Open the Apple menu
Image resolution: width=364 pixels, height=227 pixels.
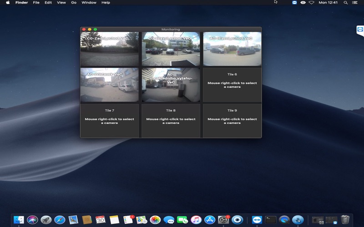(x=8, y=3)
